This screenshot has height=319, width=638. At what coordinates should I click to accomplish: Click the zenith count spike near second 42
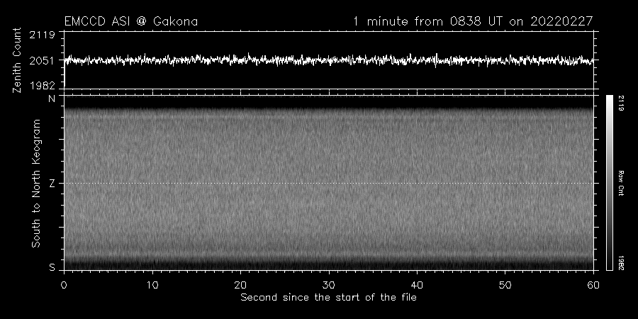click(436, 60)
